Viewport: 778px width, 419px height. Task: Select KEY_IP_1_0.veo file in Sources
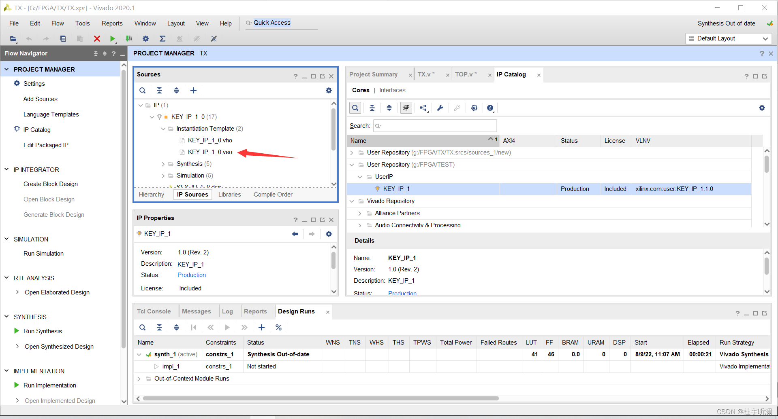pyautogui.click(x=210, y=152)
